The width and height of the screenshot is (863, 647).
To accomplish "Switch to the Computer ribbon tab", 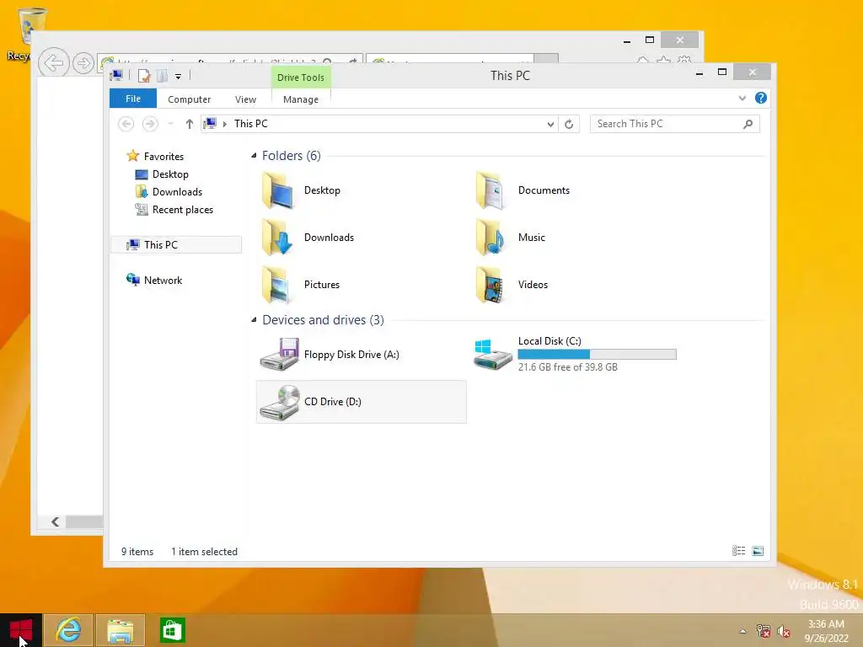I will [x=190, y=99].
